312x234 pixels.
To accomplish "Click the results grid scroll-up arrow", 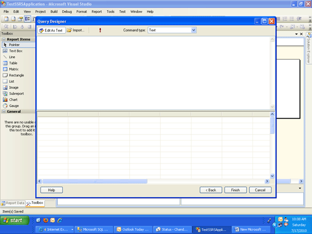I will [x=272, y=114].
